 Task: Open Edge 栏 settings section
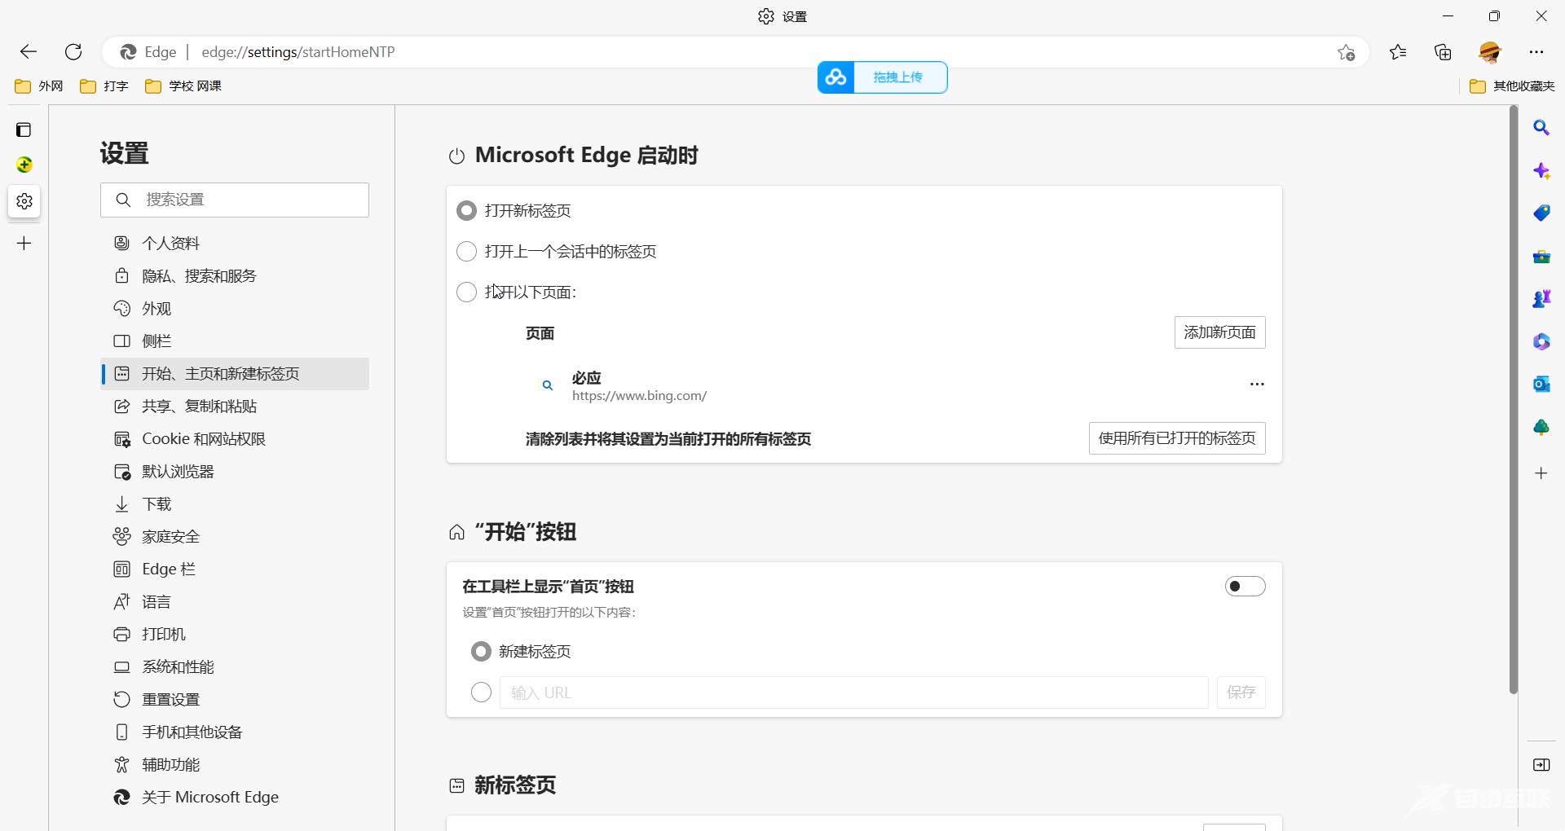point(235,569)
